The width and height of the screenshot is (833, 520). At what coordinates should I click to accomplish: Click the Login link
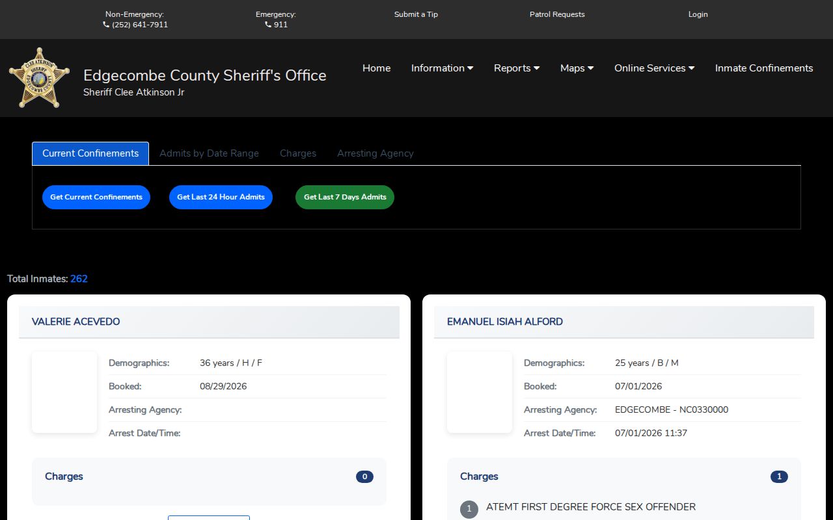coord(698,14)
